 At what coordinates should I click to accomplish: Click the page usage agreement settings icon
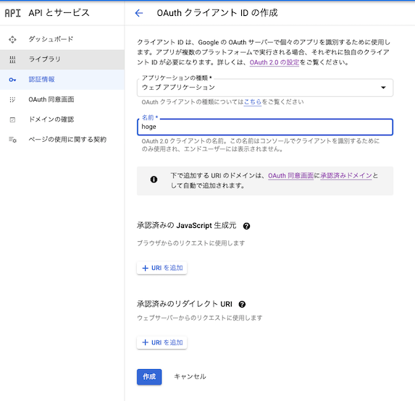[x=12, y=140]
